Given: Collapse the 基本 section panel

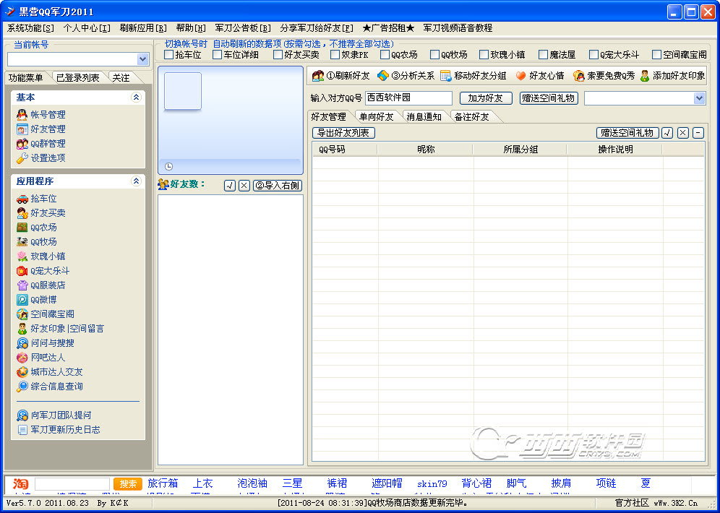Looking at the screenshot, I should pyautogui.click(x=136, y=98).
